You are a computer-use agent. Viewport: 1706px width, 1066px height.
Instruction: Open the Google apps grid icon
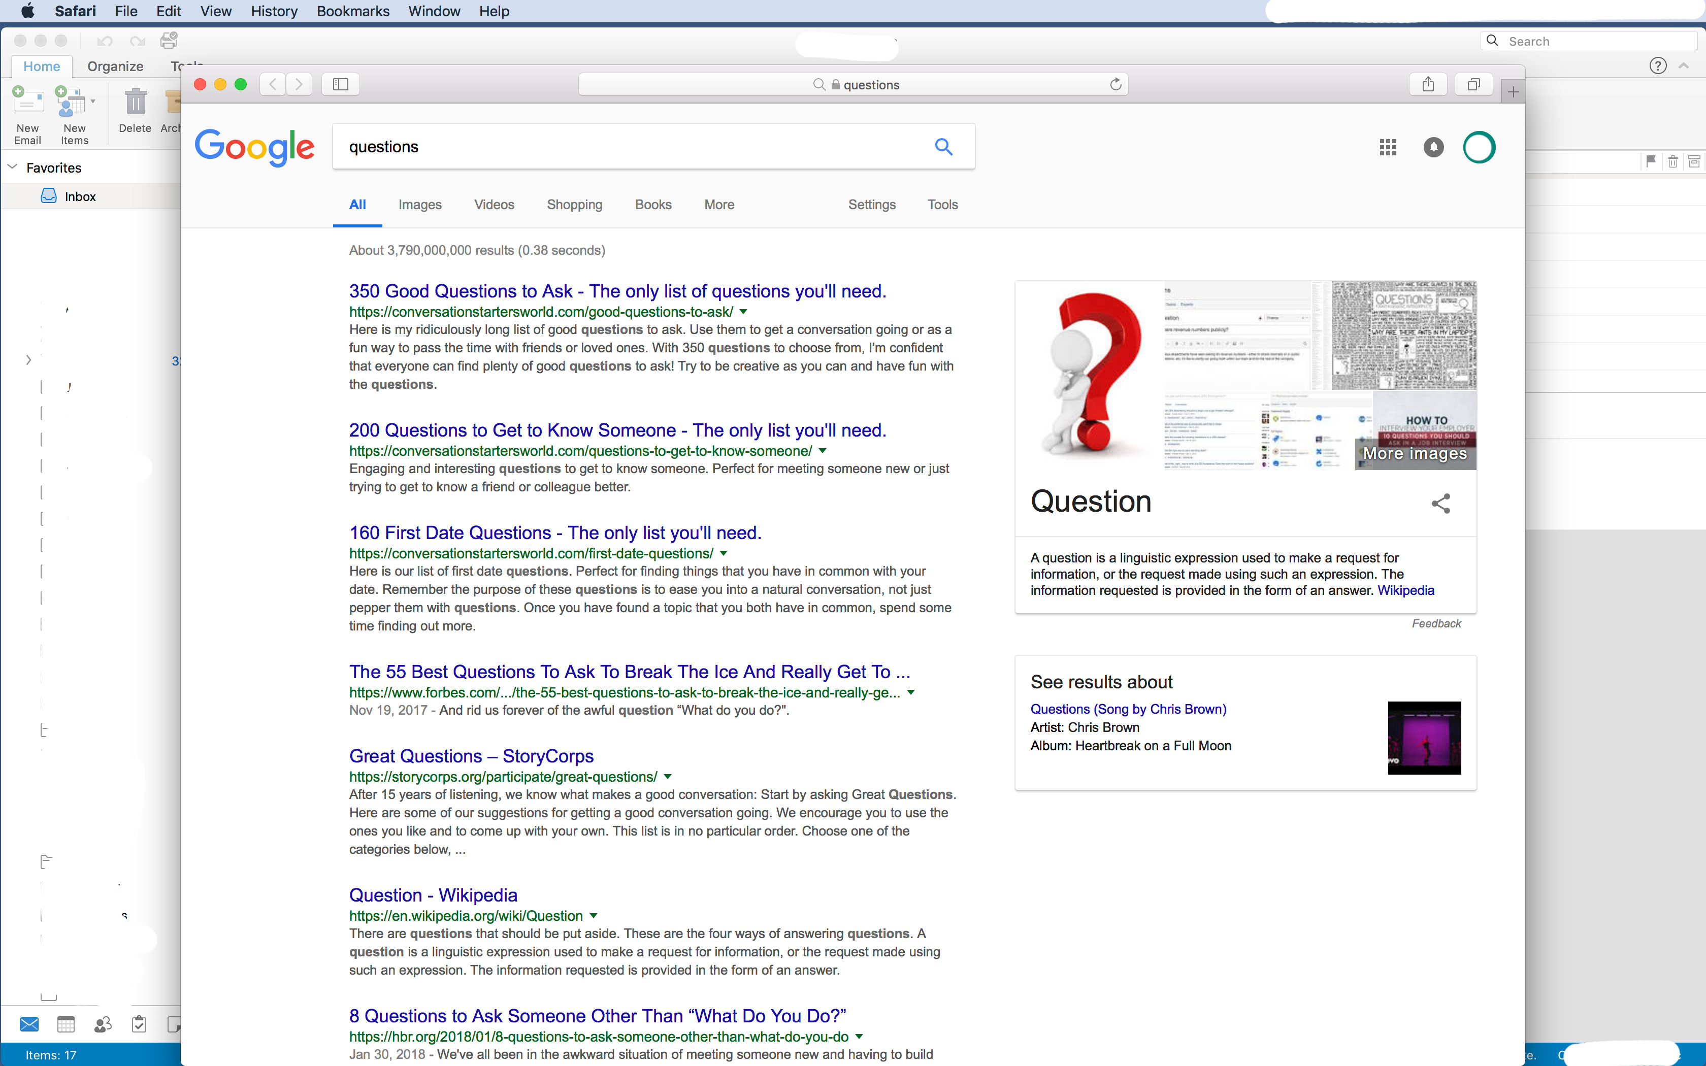[x=1387, y=147]
